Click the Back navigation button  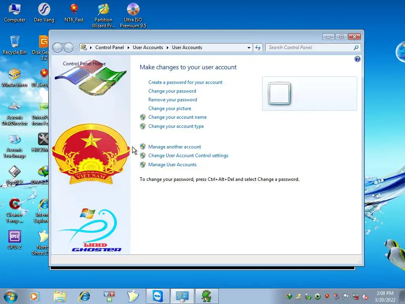(x=57, y=47)
